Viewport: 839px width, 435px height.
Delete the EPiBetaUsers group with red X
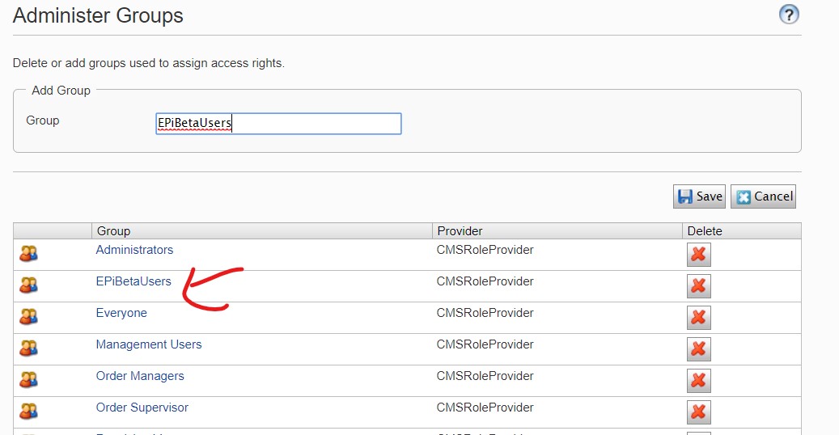coord(699,285)
